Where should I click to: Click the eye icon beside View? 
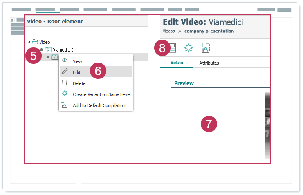65,61
